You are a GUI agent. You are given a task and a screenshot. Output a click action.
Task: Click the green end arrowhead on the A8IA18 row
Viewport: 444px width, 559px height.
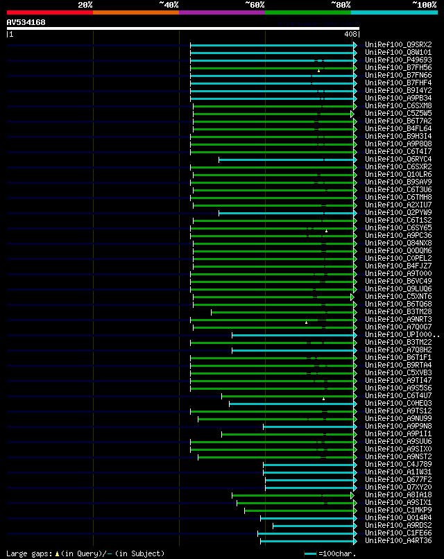[352, 496]
